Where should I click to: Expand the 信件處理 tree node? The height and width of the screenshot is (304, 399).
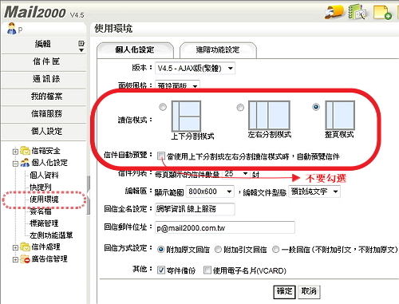[15, 247]
